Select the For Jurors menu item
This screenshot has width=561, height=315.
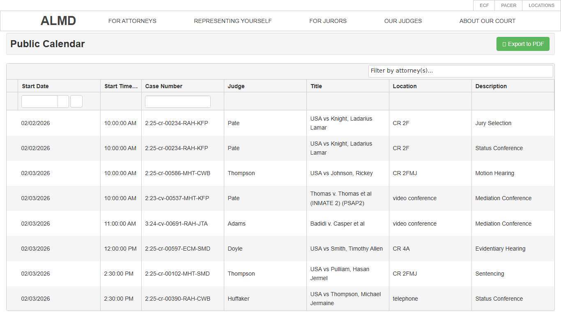[328, 21]
